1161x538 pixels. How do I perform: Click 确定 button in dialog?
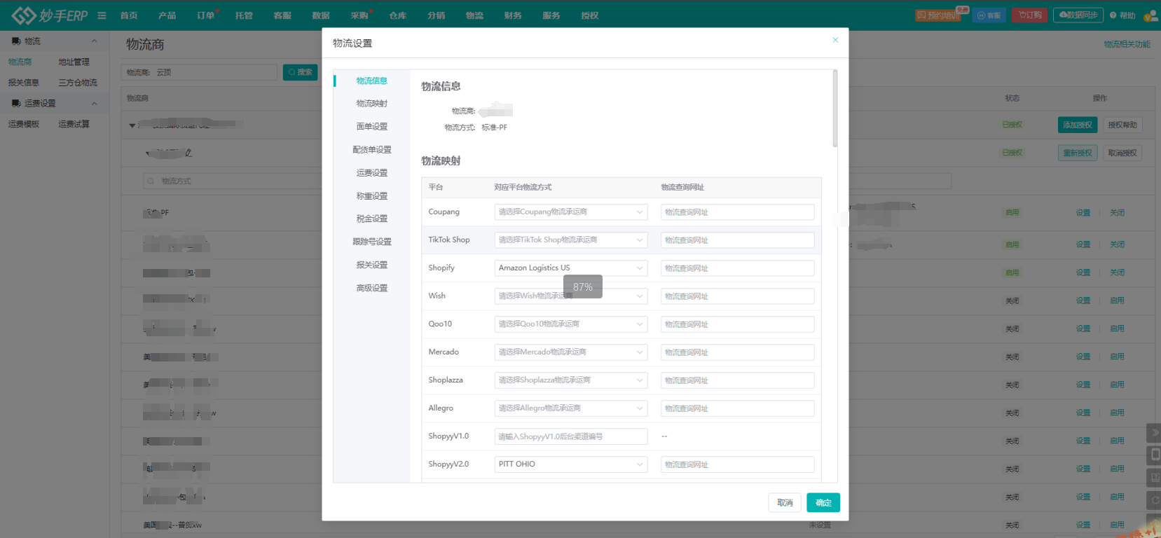coord(823,502)
